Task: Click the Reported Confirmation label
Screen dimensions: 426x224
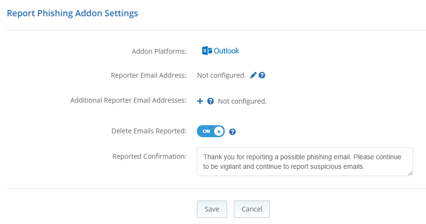Action: (x=149, y=156)
